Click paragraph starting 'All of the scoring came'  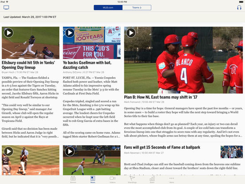click(x=91, y=135)
